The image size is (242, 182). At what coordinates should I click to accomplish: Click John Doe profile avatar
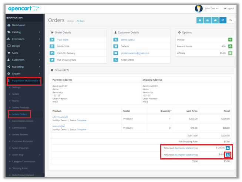(x=199, y=9)
